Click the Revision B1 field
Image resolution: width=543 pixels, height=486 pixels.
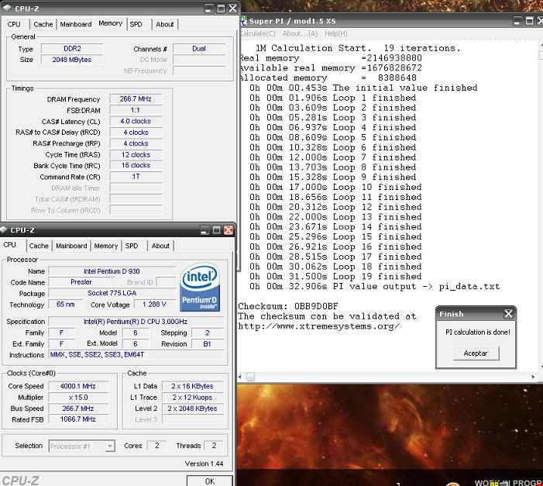[207, 344]
